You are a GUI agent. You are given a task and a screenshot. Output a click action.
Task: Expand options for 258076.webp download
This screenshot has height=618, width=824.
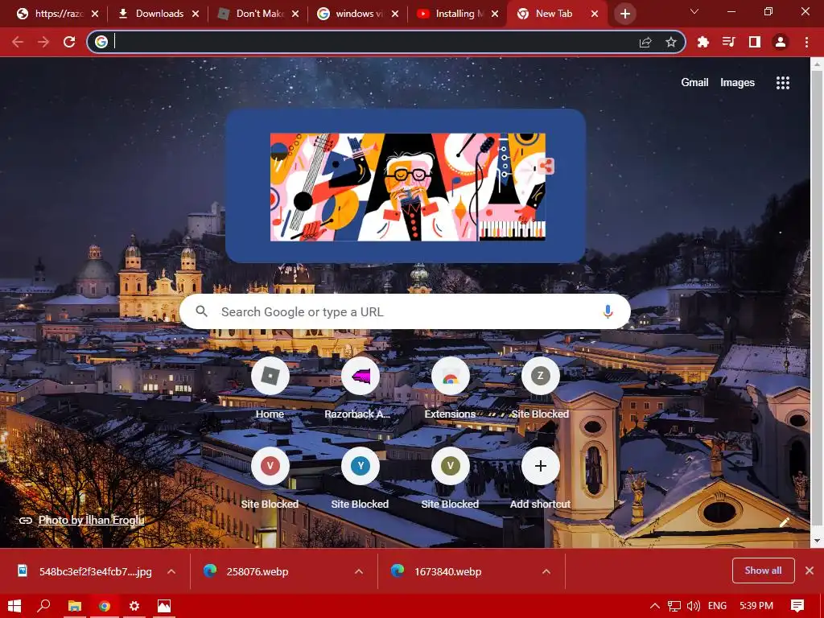click(359, 571)
